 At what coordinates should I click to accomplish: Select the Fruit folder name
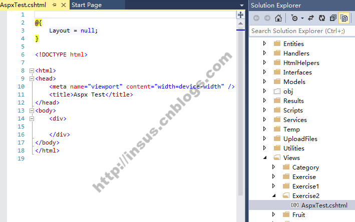tap(298, 215)
